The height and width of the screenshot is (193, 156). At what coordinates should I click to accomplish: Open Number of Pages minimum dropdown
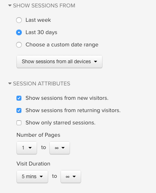[27, 148]
